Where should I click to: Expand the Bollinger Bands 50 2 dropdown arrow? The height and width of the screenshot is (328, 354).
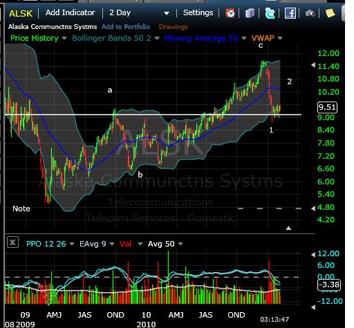pos(157,38)
